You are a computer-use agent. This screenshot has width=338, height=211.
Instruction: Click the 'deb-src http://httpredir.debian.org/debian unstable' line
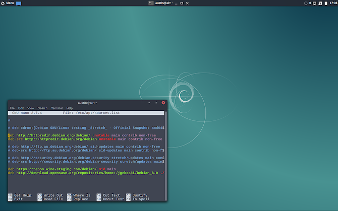(85, 139)
